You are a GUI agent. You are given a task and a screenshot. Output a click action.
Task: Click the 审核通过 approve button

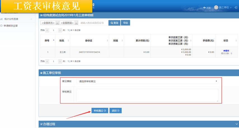(x=100, y=110)
